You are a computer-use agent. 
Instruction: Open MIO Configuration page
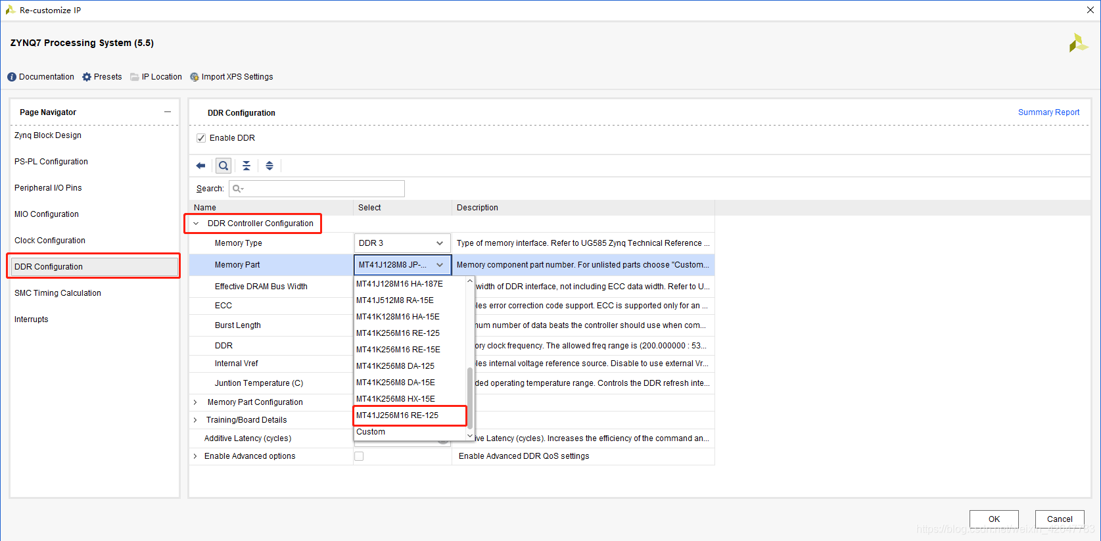coord(47,214)
